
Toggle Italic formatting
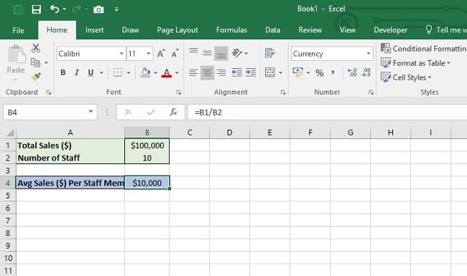77,72
